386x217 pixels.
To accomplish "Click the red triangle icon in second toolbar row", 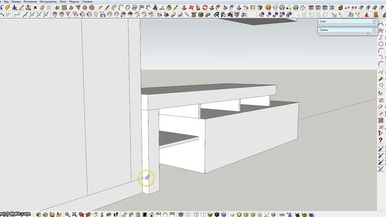I will pyautogui.click(x=367, y=14).
